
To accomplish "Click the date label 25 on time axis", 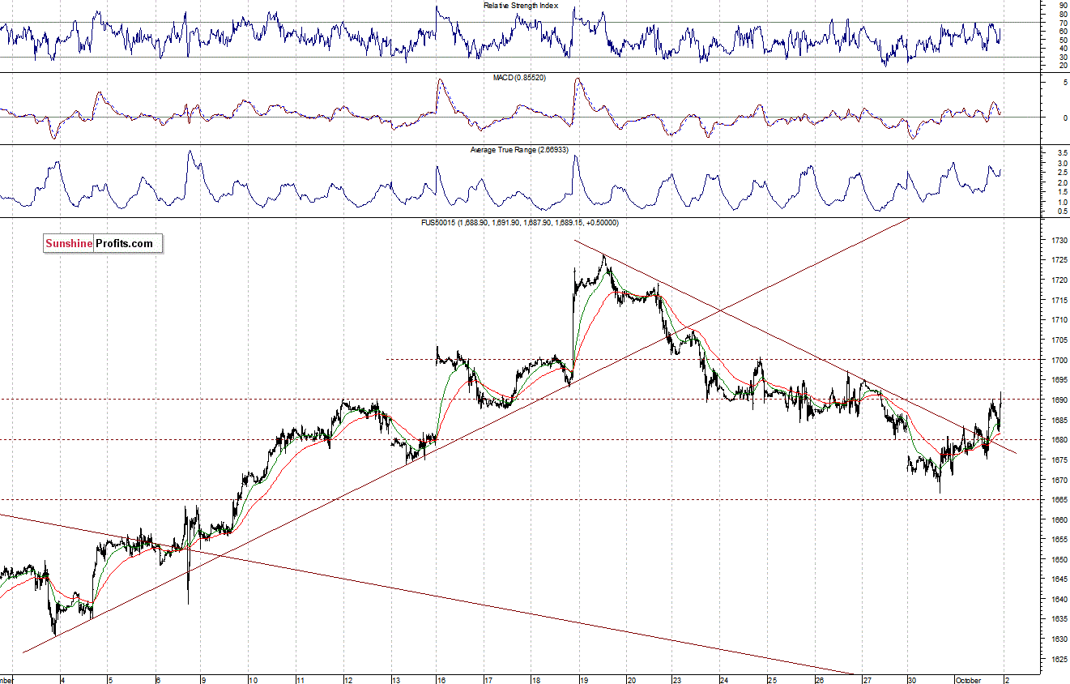I will coord(773,679).
